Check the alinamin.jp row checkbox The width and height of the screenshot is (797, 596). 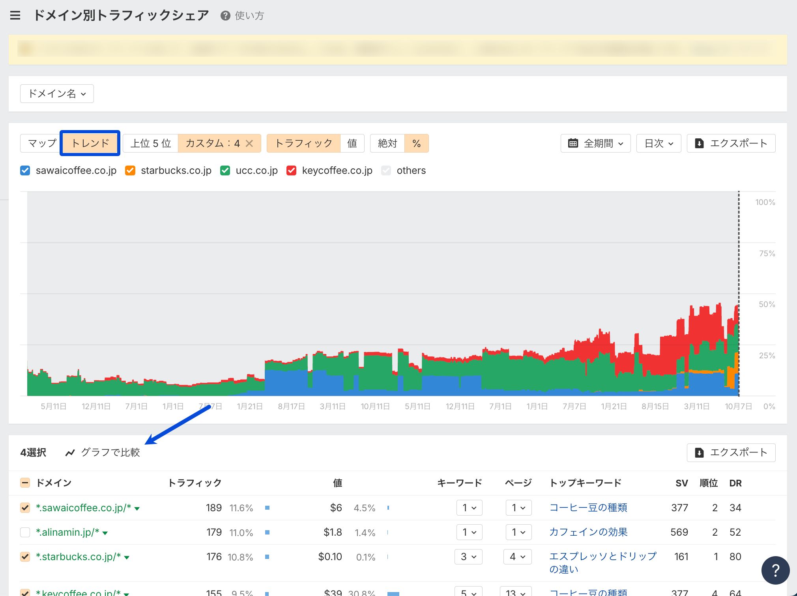(x=25, y=533)
